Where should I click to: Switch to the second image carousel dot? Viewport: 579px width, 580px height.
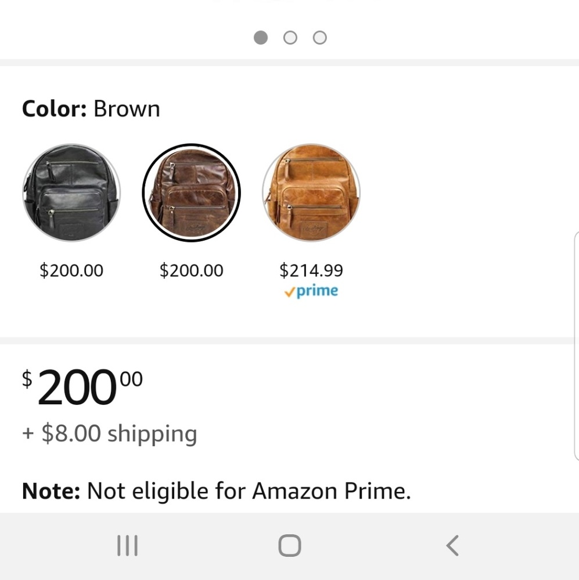click(290, 38)
